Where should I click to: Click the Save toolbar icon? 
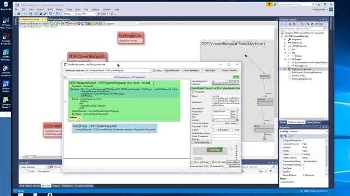click(41, 14)
